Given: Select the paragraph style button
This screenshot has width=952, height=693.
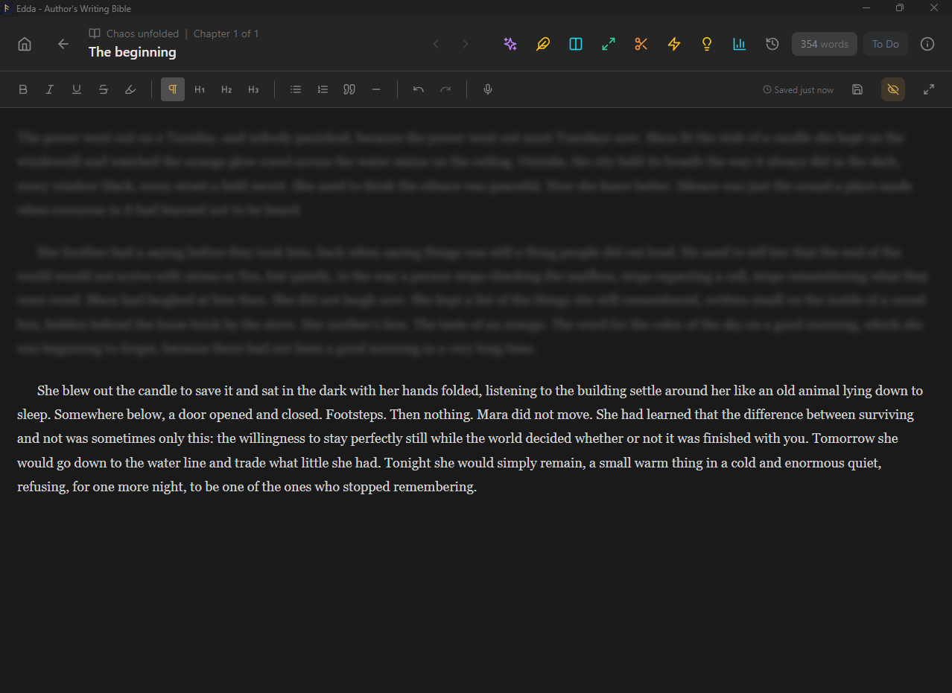Looking at the screenshot, I should coord(173,89).
